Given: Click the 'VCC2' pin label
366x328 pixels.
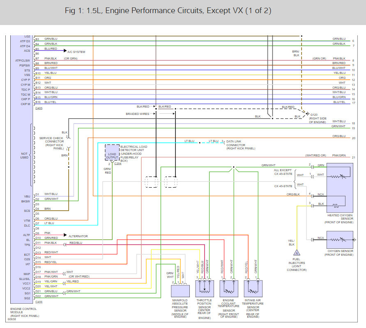Looking at the screenshot, I should 26,289.
